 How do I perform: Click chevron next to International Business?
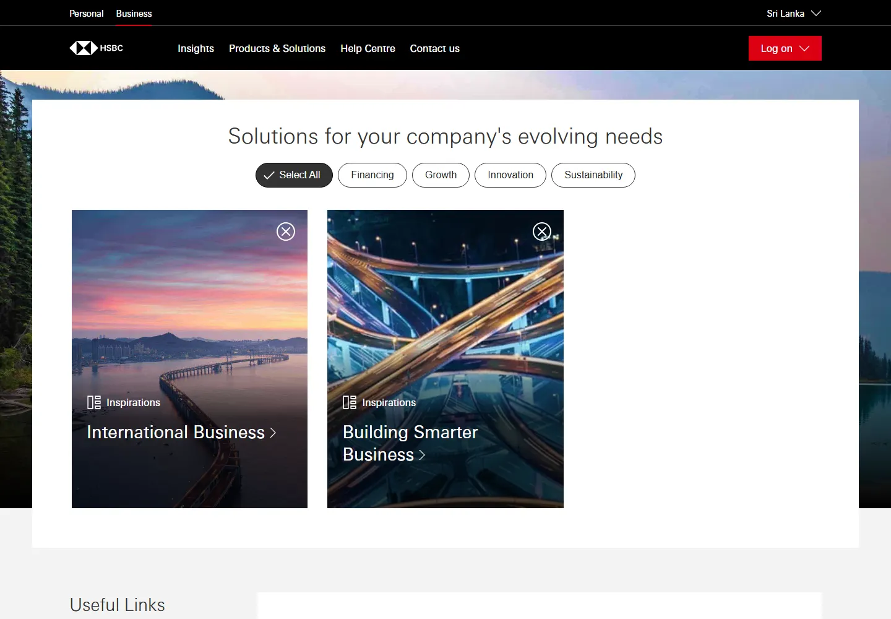273,433
